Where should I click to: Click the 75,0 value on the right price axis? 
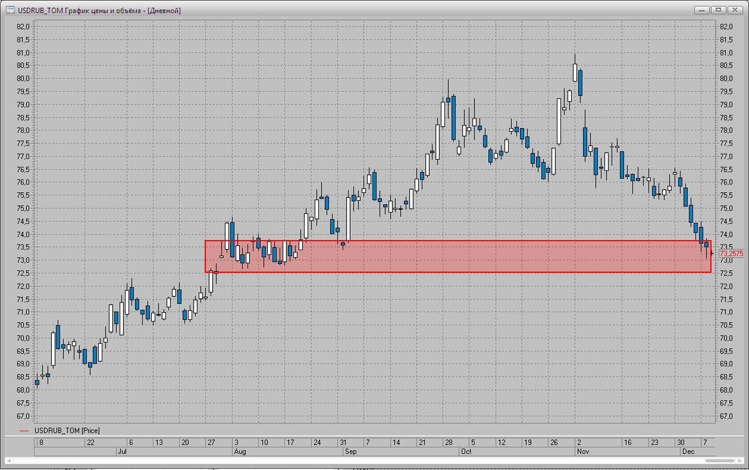click(x=726, y=208)
